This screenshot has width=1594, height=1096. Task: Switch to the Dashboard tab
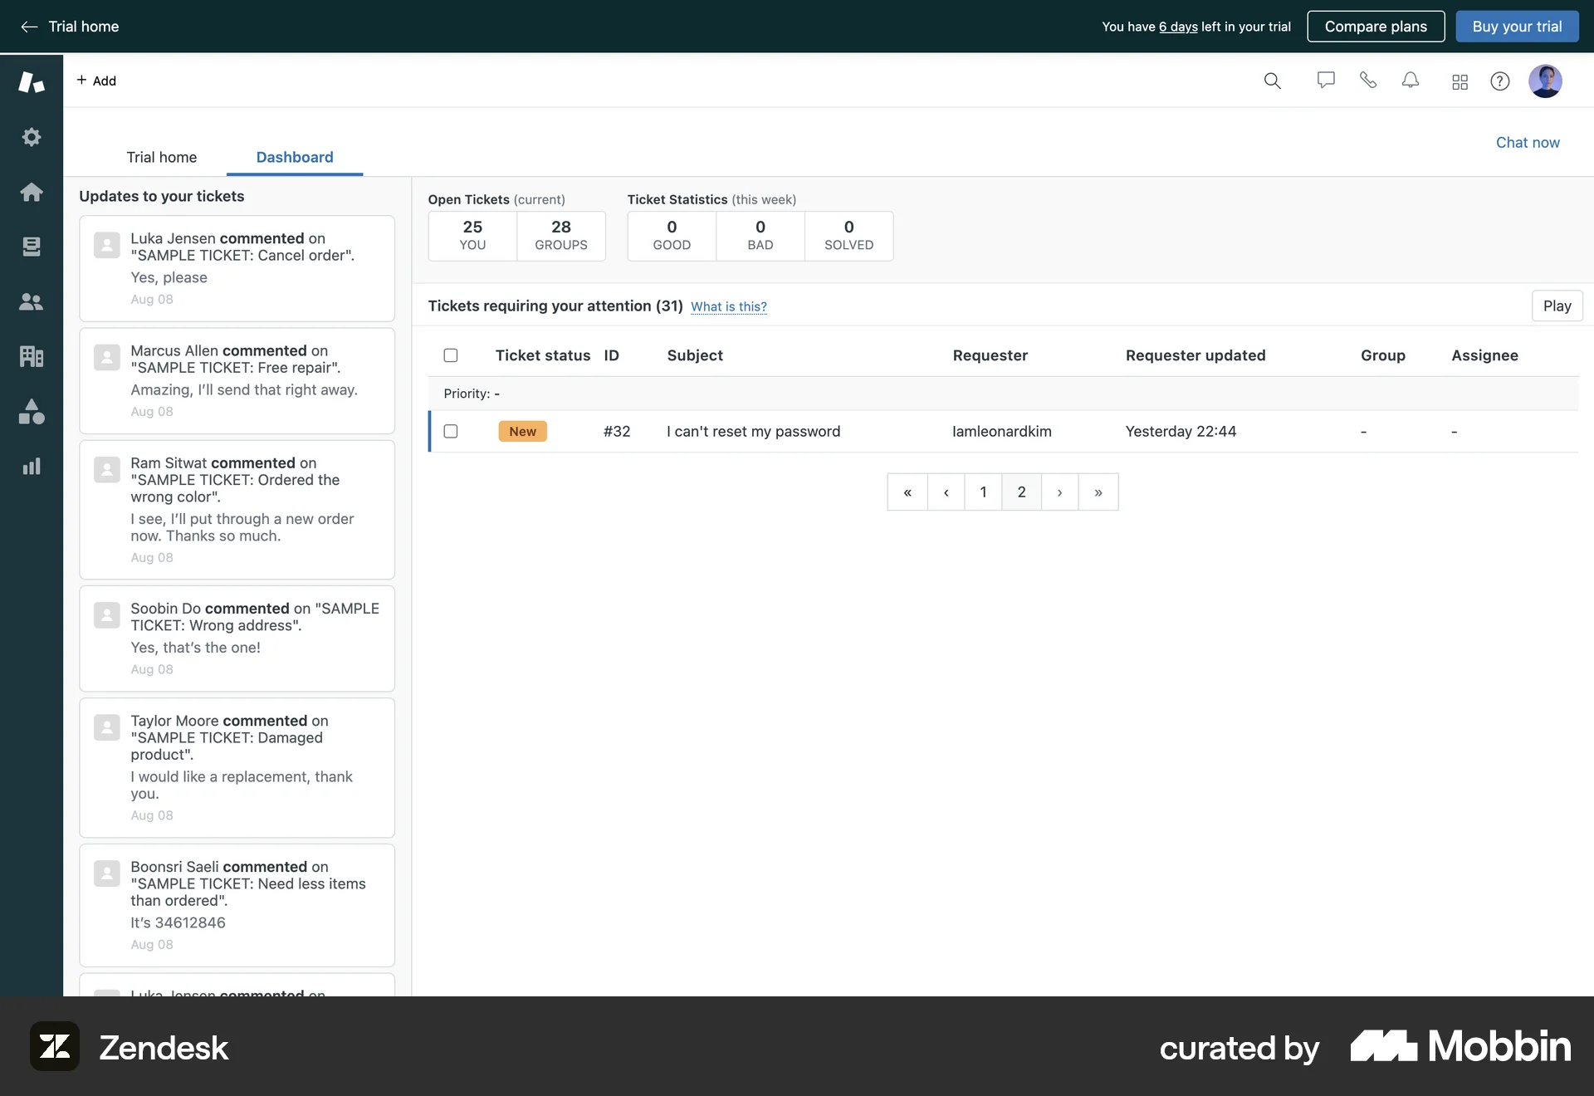pyautogui.click(x=295, y=157)
